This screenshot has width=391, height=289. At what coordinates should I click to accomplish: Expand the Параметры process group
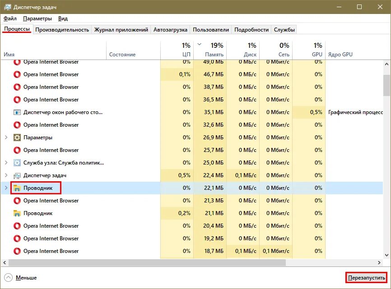(6, 138)
